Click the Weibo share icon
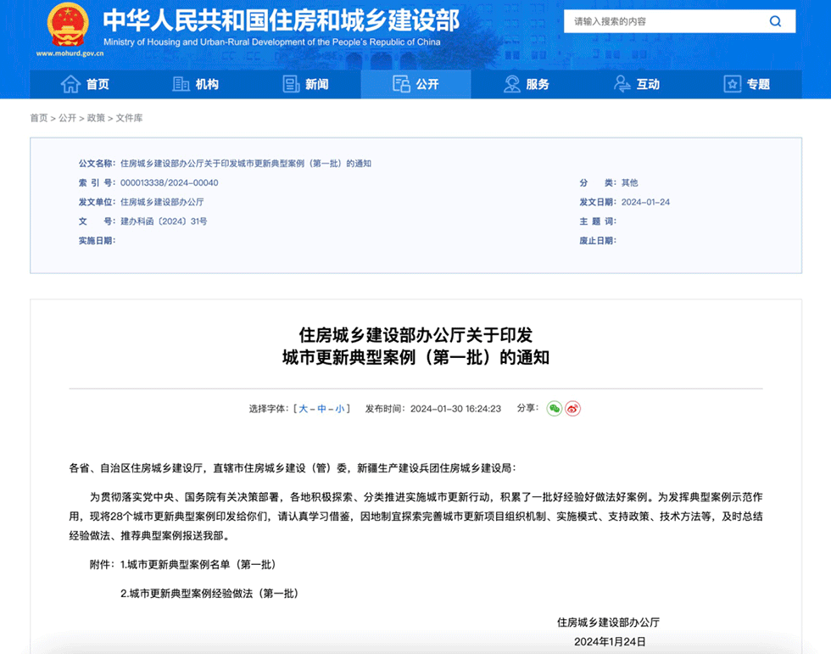The image size is (831, 654). (573, 408)
